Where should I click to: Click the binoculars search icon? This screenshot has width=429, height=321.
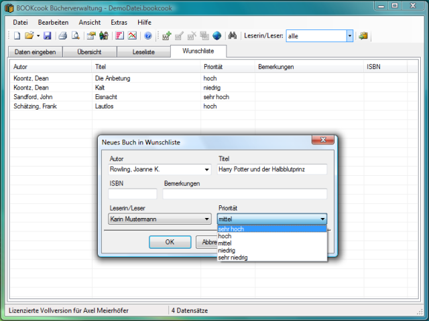pyautogui.click(x=233, y=35)
